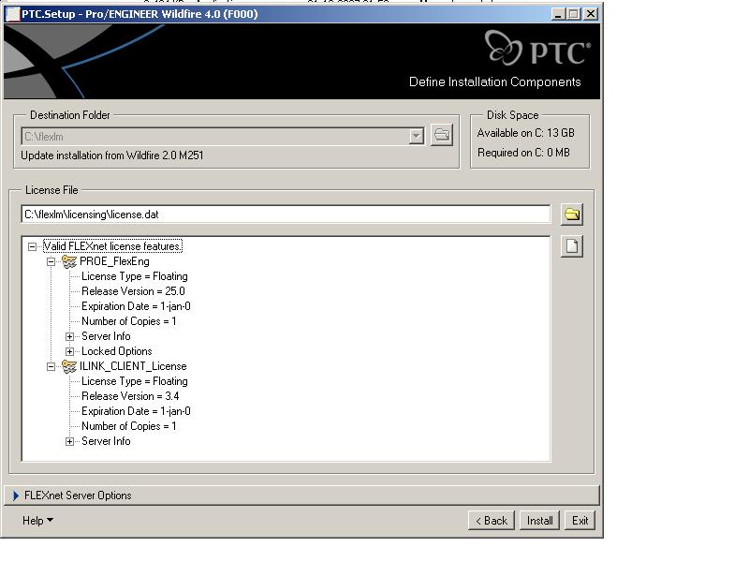Collapse the ILINK_CLIENT_License tree node

(x=51, y=366)
